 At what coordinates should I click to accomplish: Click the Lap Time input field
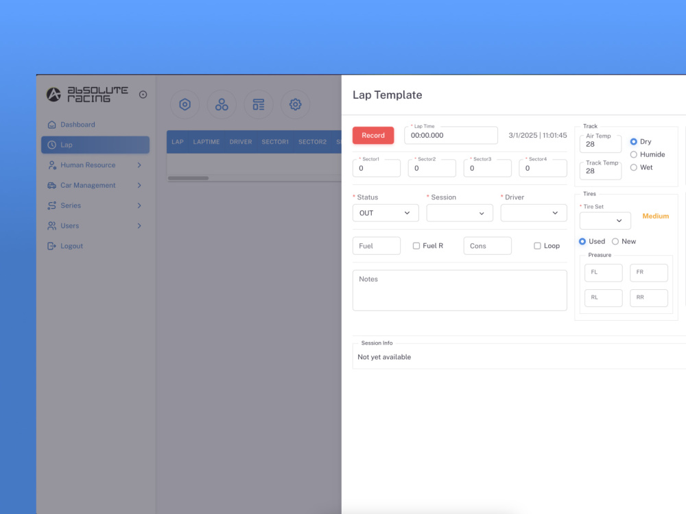(451, 136)
